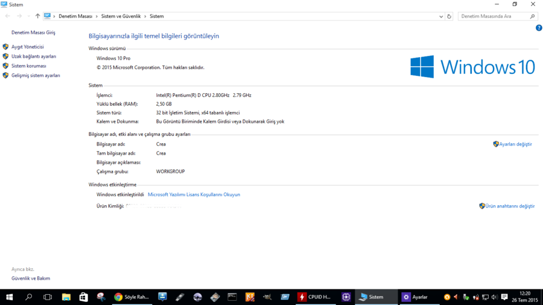Click the back navigation arrow
Viewport: 543px width, 305px height.
8,16
